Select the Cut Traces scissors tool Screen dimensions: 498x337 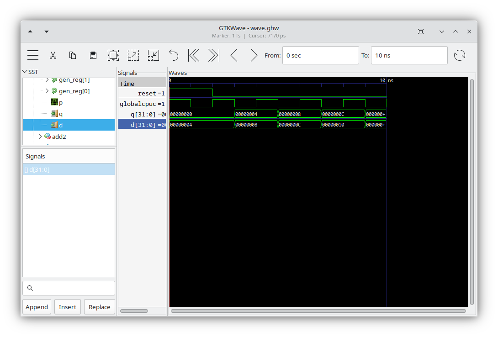(x=53, y=55)
